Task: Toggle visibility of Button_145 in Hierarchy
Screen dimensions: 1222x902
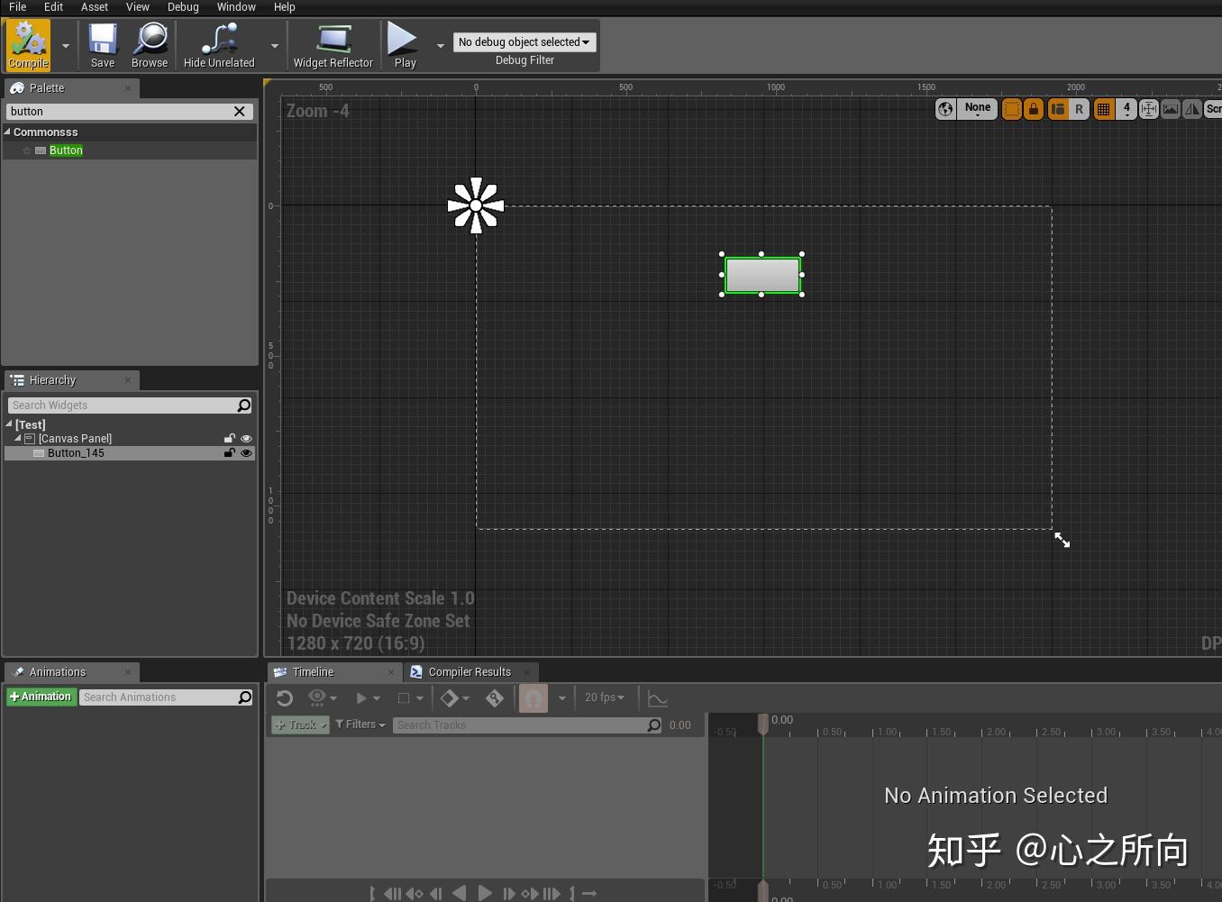Action: pyautogui.click(x=245, y=453)
